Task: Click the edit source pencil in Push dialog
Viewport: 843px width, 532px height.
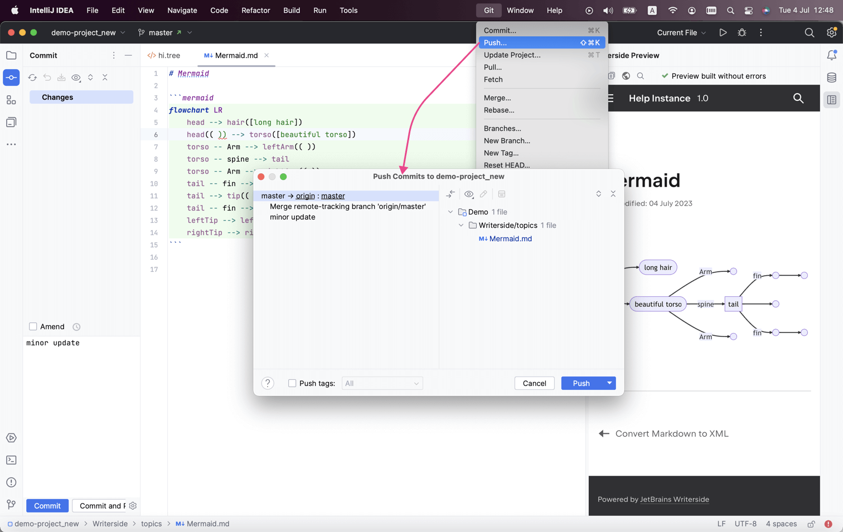Action: pos(483,194)
